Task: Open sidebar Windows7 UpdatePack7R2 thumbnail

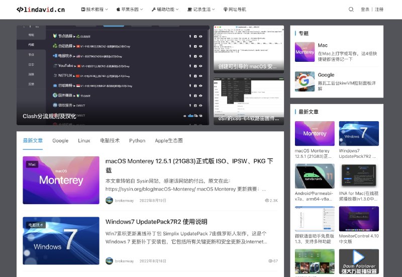Action: click(x=359, y=133)
